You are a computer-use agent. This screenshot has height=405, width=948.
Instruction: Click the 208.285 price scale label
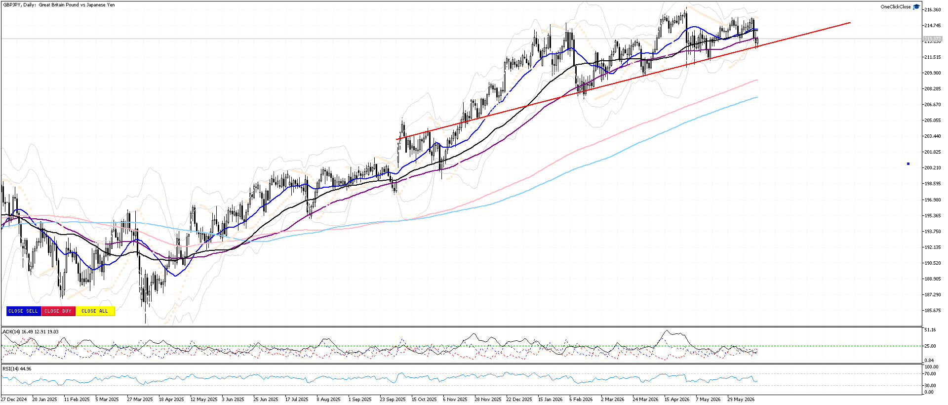(932, 89)
